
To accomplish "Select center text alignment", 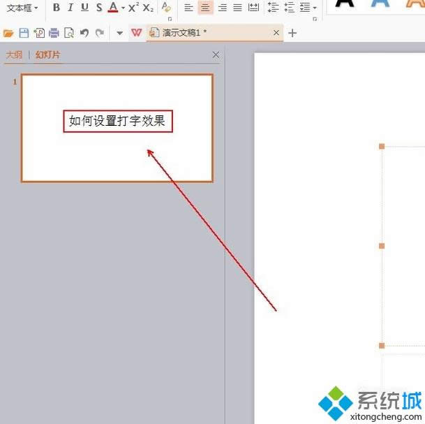I will 205,8.
